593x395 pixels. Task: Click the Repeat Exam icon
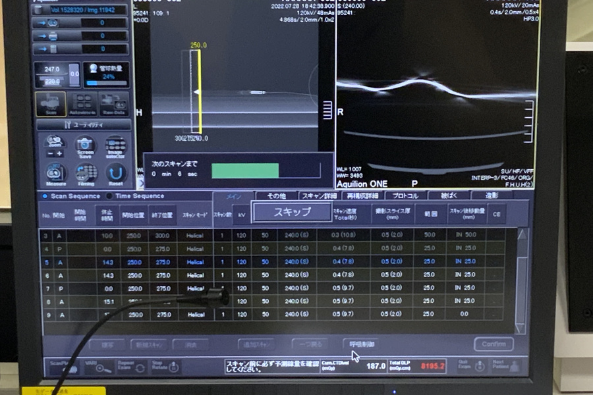130,367
